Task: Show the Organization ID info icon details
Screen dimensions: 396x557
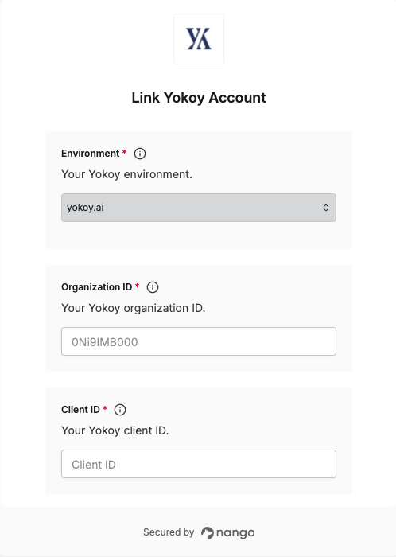Action: tap(153, 287)
